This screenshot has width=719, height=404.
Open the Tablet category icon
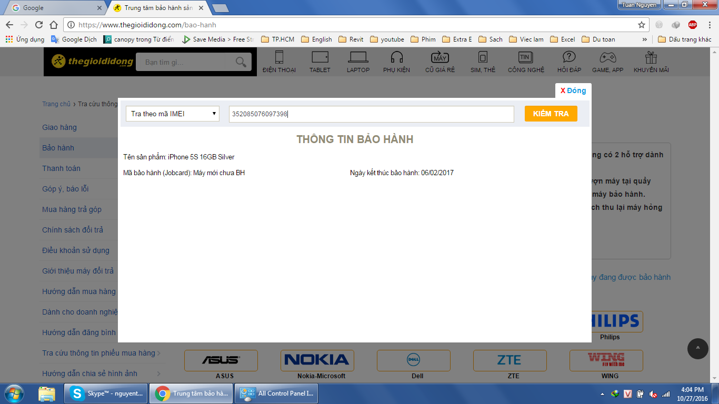(319, 57)
